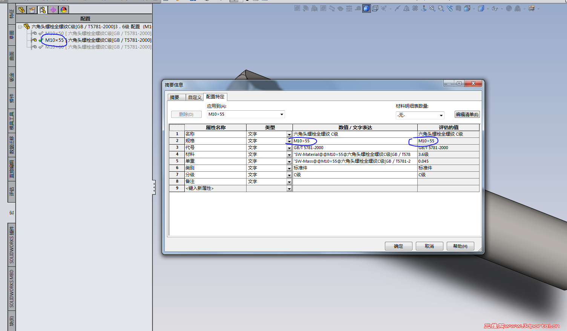Screen dimensions: 567x331
Task: Click the Display Style cube icon
Action: (481, 8)
